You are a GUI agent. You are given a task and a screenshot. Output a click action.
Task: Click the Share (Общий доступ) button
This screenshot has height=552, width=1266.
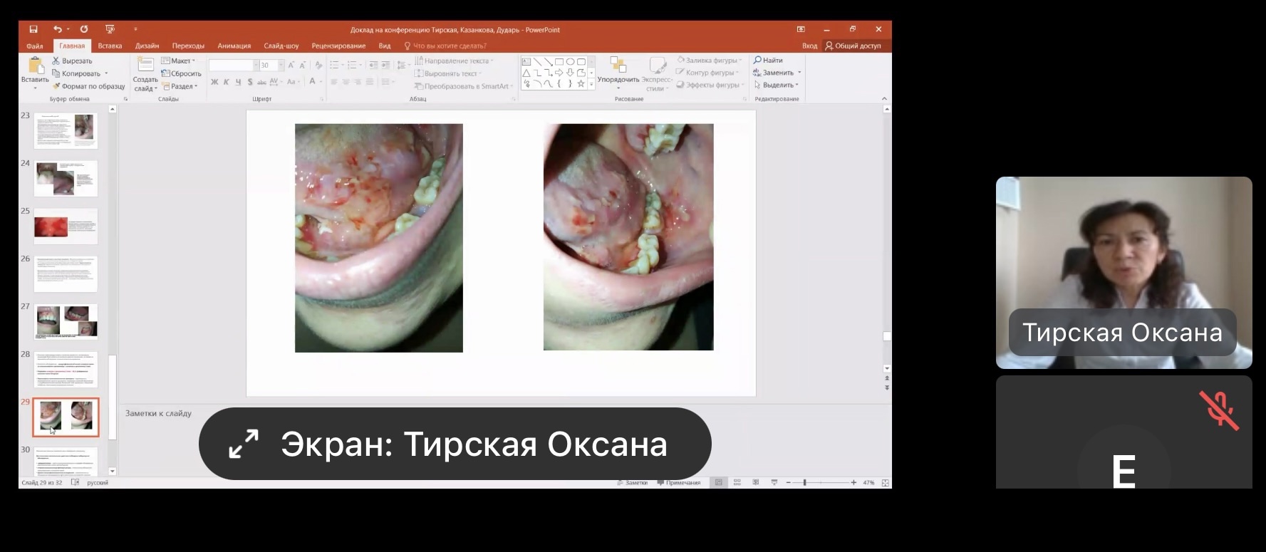click(x=853, y=46)
